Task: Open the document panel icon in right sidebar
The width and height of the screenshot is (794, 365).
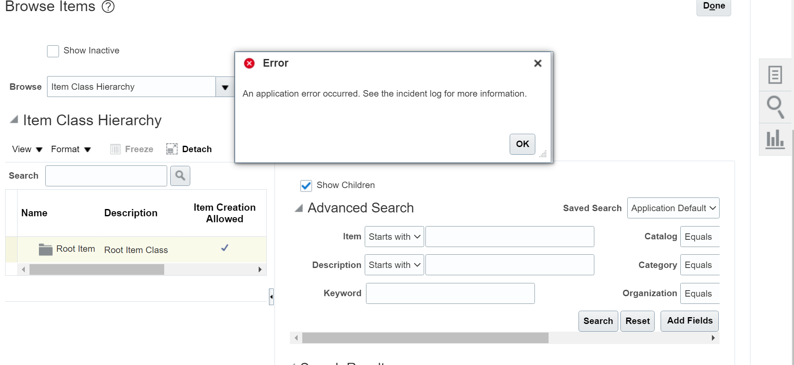Action: [775, 75]
